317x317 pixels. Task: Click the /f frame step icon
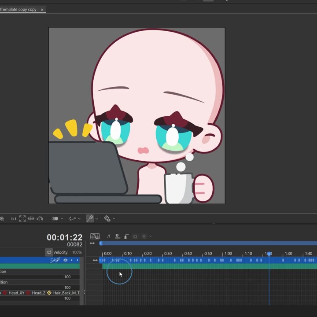[109, 236]
